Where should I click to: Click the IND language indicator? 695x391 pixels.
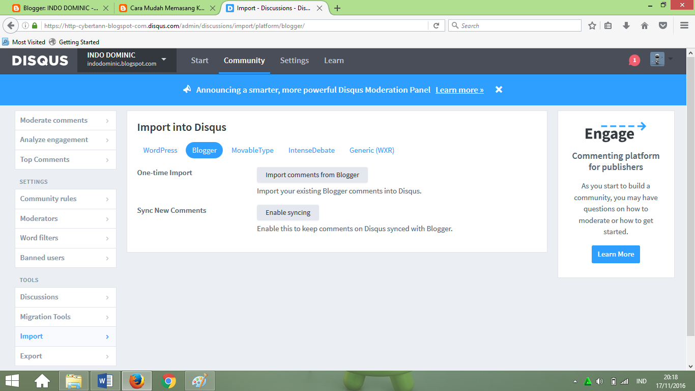[x=642, y=381]
